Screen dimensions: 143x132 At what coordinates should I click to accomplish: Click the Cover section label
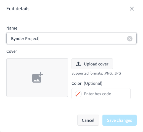pos(12,51)
